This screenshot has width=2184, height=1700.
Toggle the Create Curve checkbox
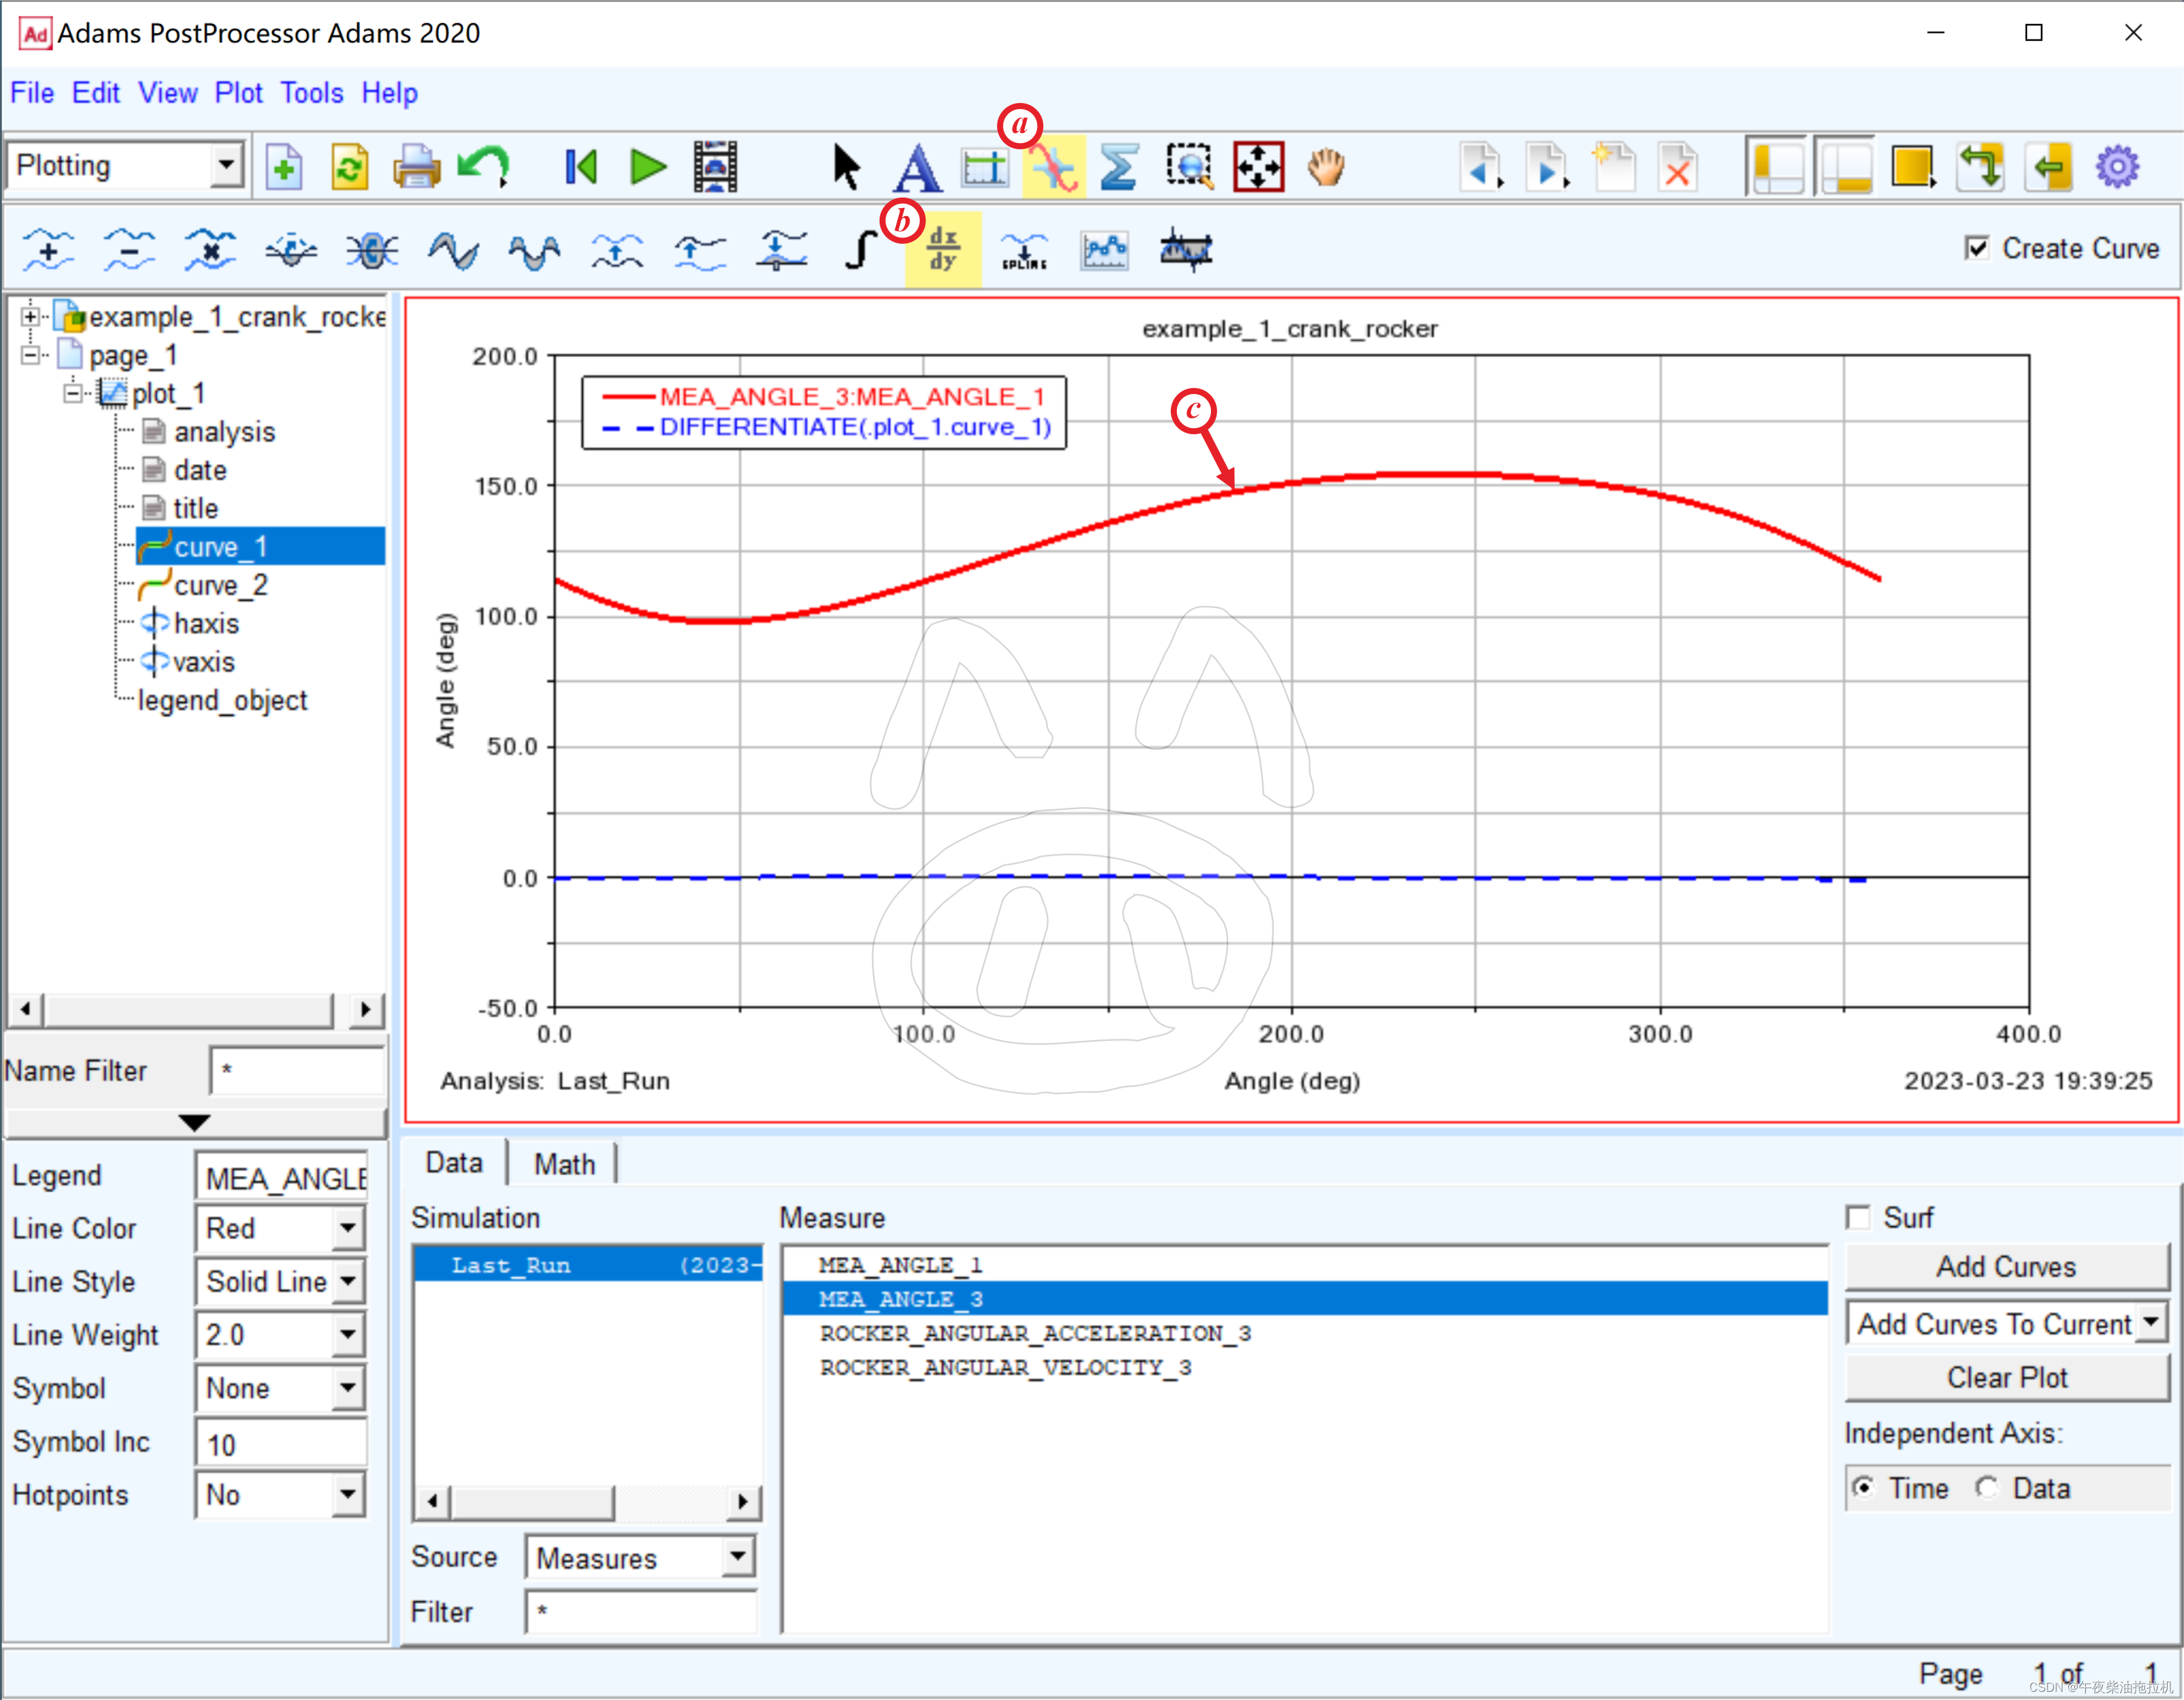1977,248
